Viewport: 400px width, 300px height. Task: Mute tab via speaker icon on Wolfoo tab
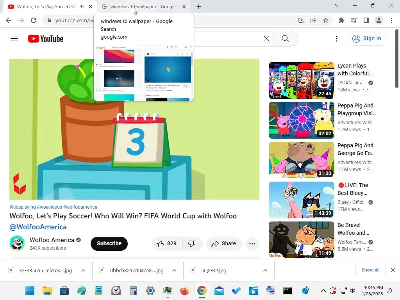82,7
